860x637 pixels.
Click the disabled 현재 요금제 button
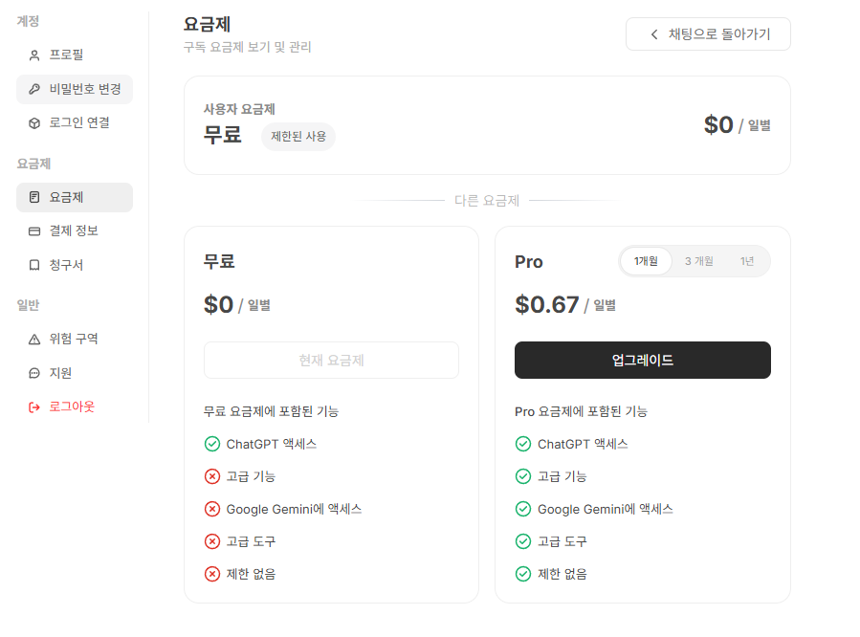coord(331,361)
